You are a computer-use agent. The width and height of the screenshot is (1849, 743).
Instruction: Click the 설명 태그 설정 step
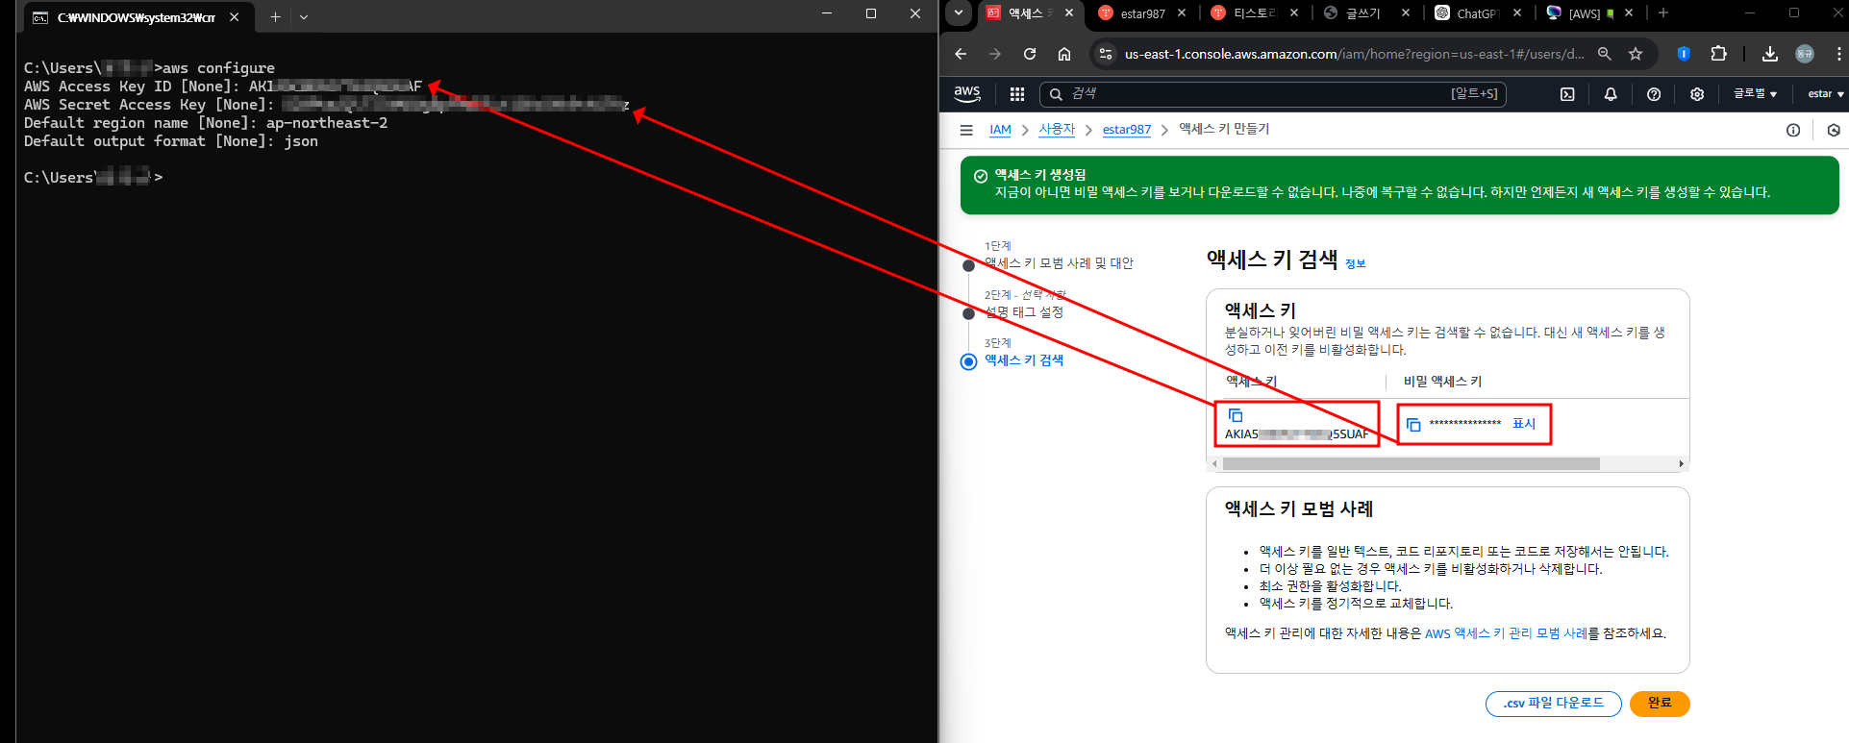[1024, 312]
